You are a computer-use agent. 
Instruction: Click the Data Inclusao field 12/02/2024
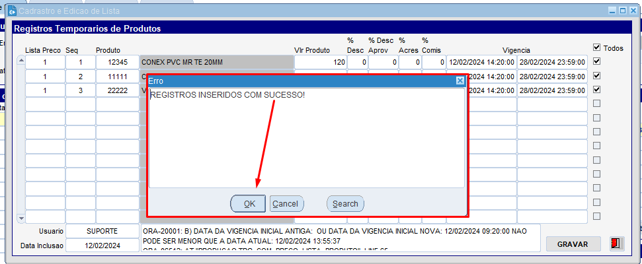102,246
